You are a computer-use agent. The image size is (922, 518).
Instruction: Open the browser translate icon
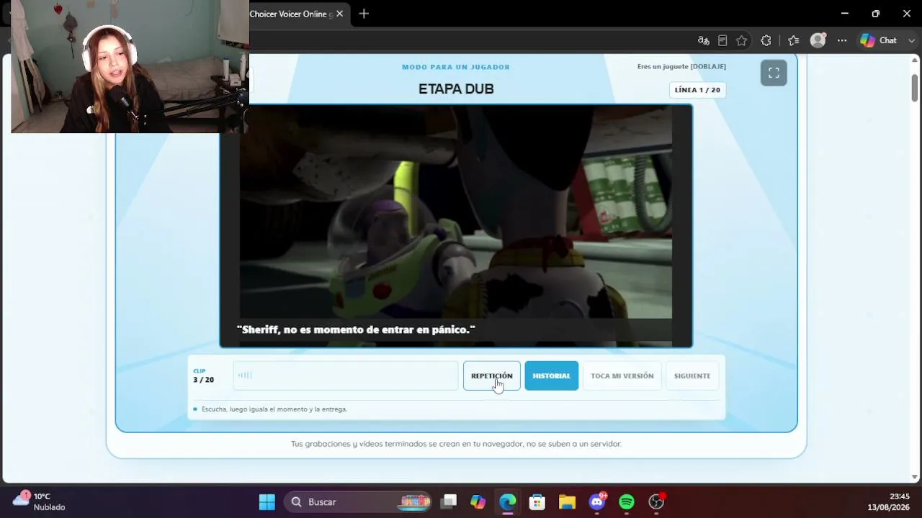tap(704, 40)
